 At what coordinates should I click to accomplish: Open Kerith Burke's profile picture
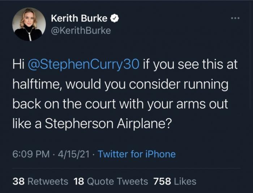(29, 25)
